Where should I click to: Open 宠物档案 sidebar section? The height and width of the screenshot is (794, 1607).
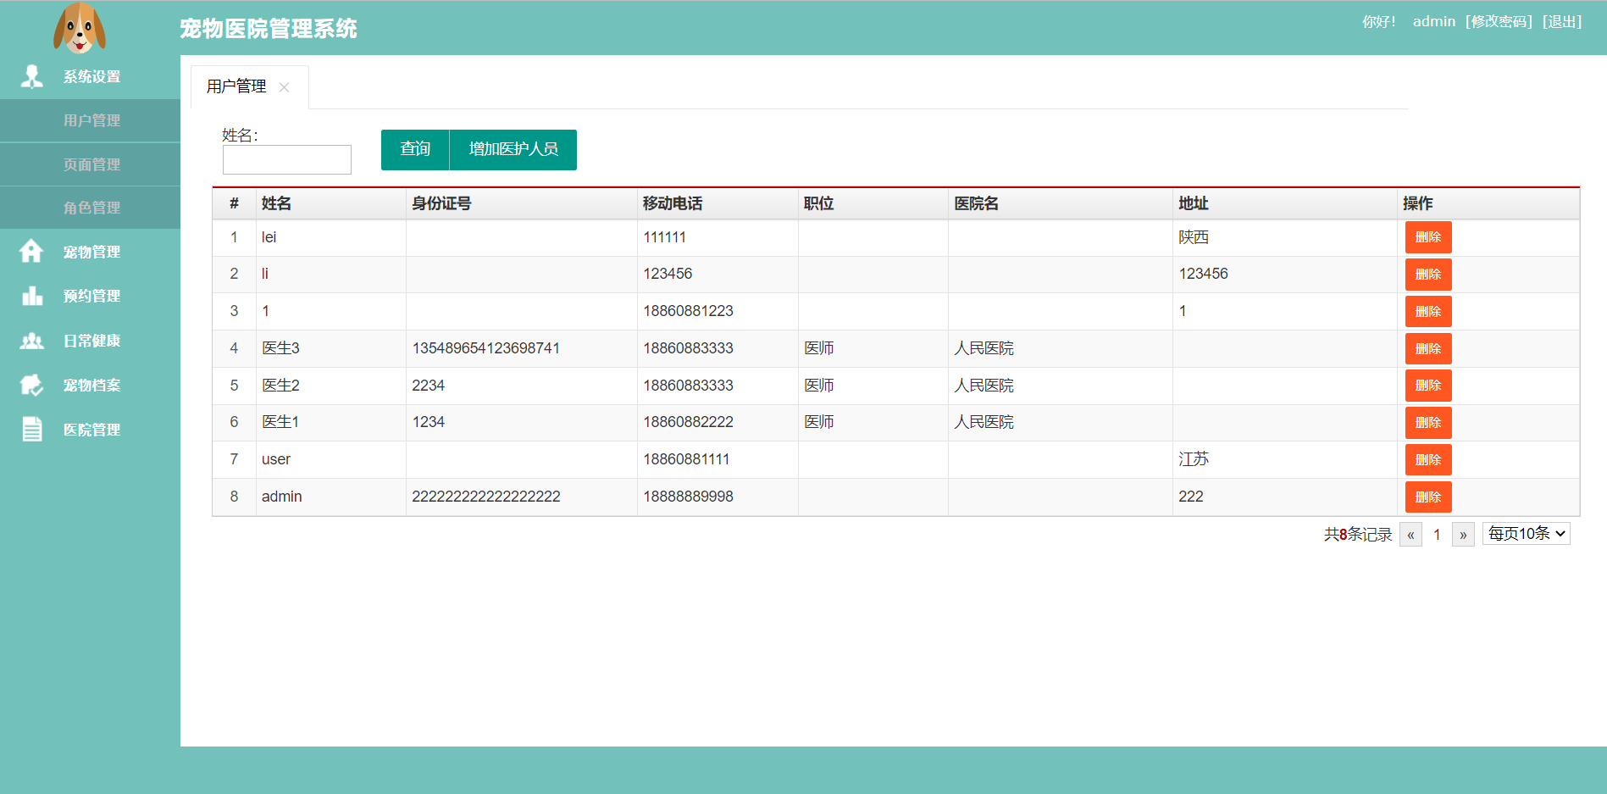[x=90, y=385]
